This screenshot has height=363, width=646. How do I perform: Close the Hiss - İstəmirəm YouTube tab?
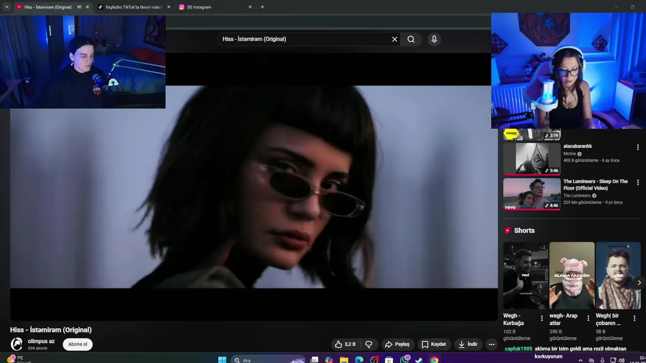[x=87, y=7]
